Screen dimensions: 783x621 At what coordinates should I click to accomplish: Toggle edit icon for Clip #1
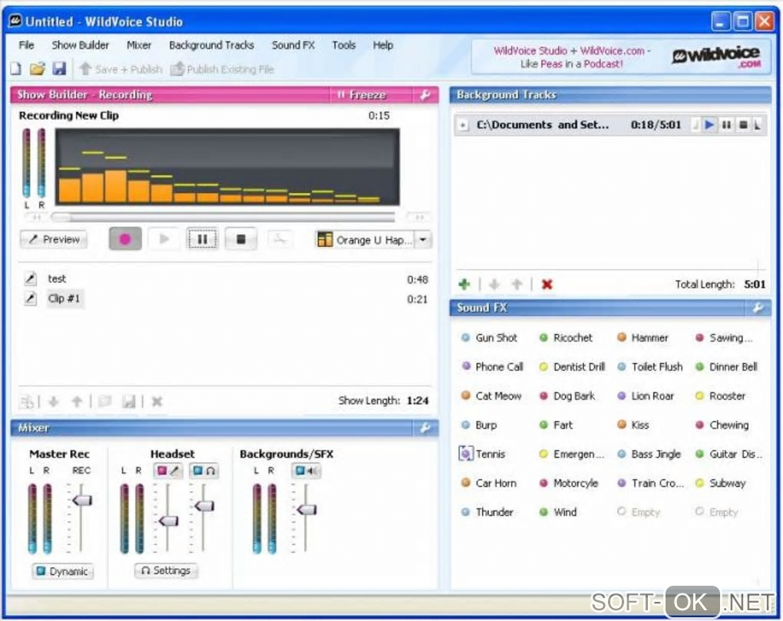pos(31,298)
